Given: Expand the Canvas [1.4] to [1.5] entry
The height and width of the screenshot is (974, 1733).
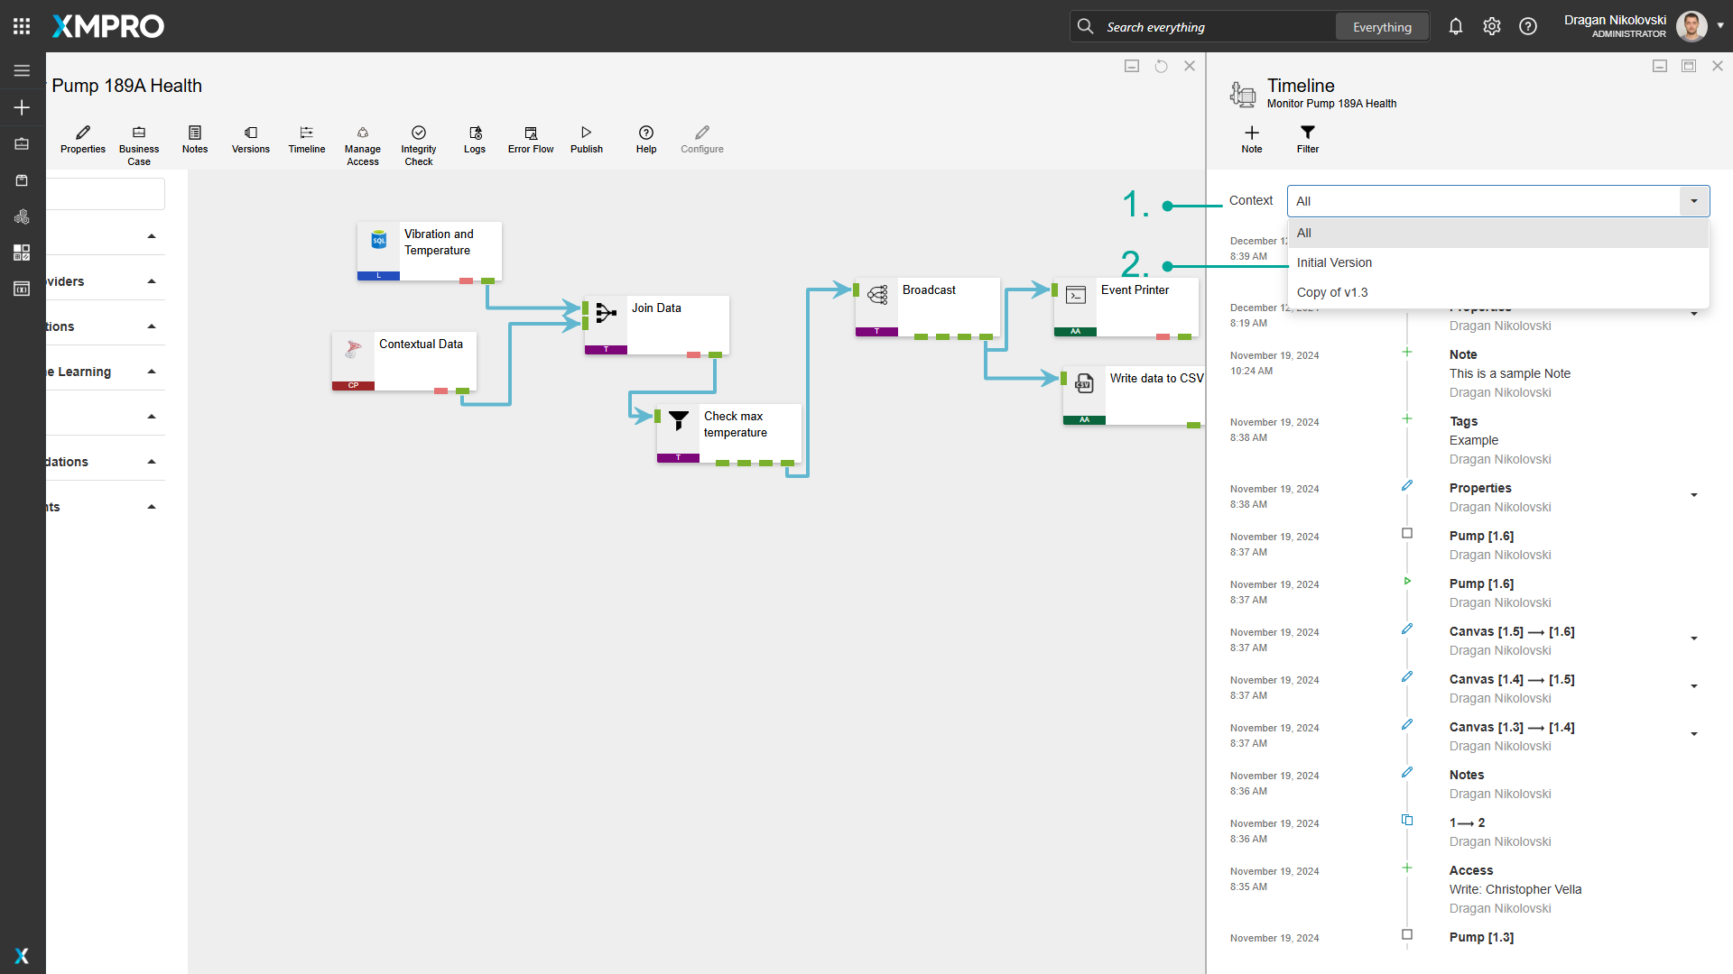Looking at the screenshot, I should [1694, 686].
